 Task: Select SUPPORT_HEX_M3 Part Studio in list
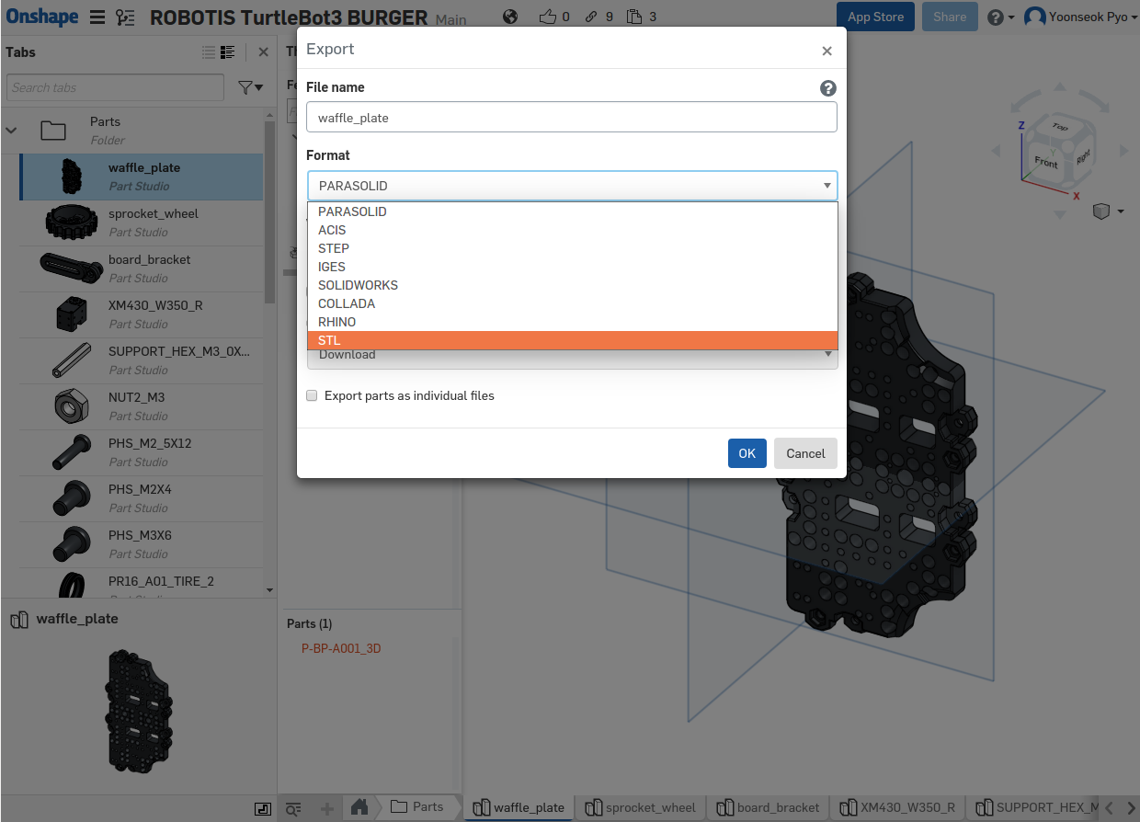141,360
